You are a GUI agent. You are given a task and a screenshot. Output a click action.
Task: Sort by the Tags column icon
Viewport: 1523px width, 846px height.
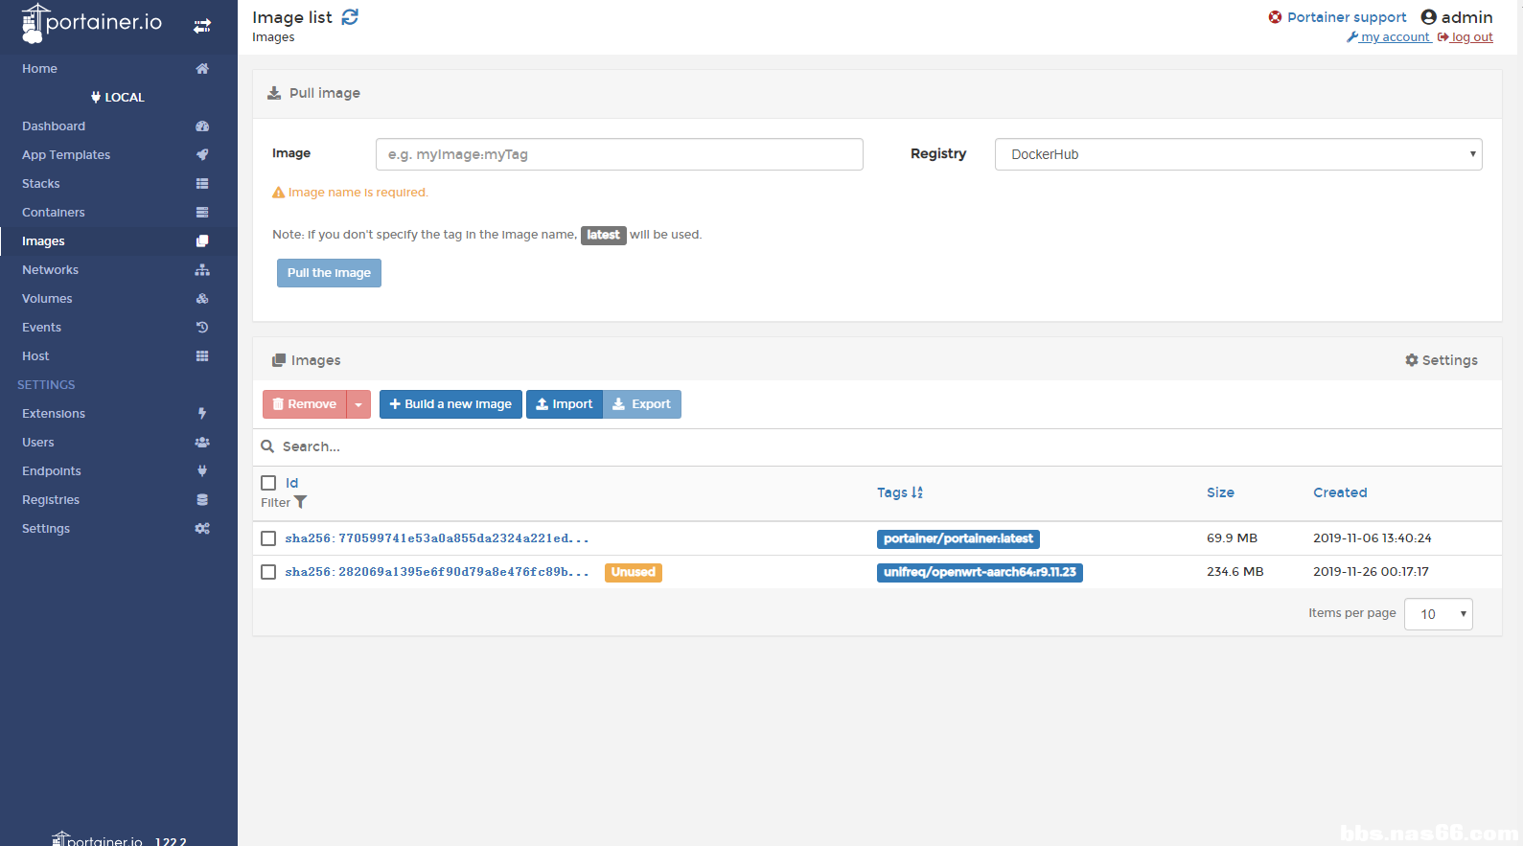click(917, 492)
